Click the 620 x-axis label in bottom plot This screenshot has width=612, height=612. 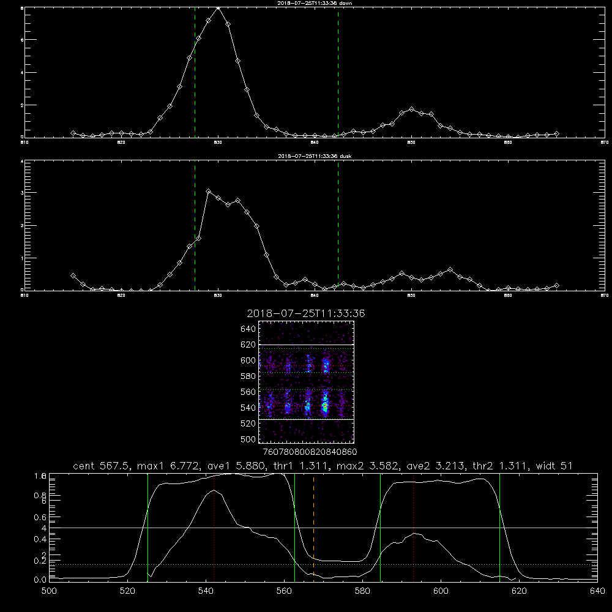coord(519,591)
